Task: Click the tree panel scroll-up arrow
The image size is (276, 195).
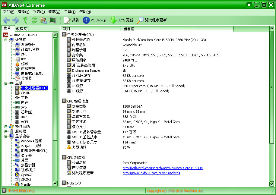Action: [55, 35]
